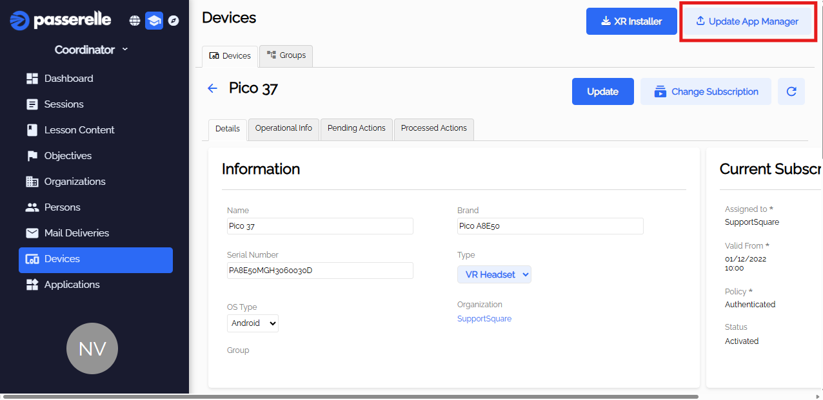Open the VR Headset type dropdown

coord(494,274)
